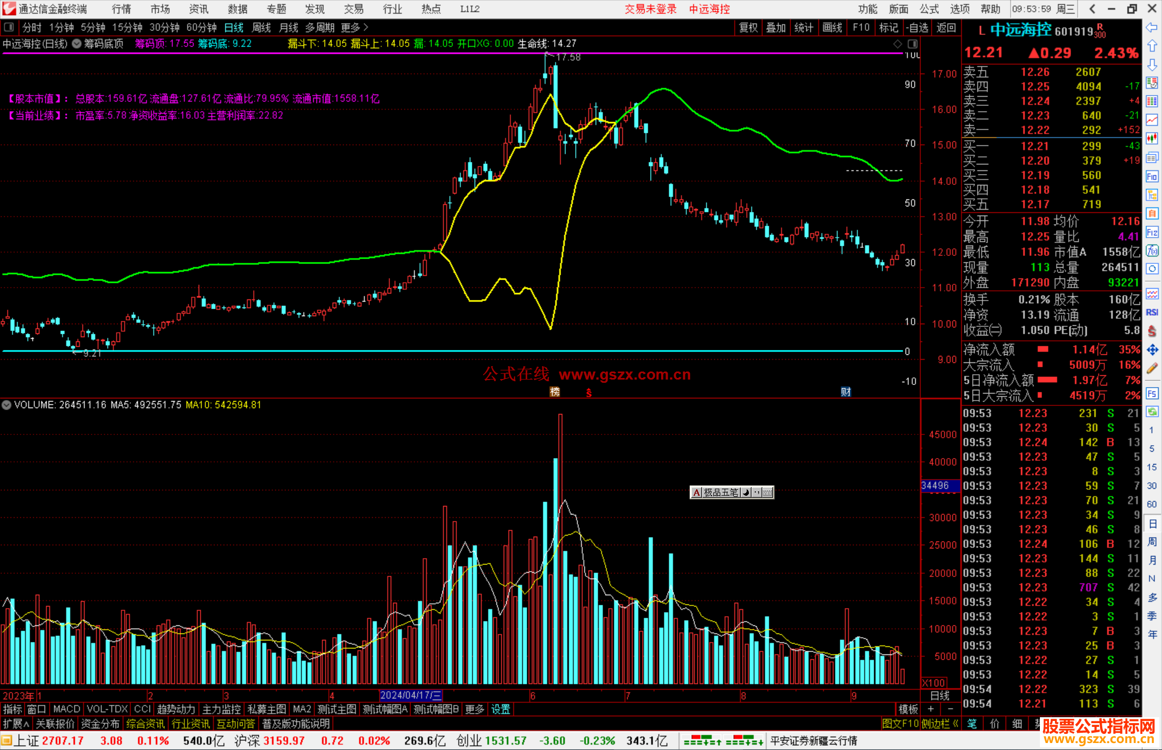The image size is (1162, 750).
Task: Open the 行情 menu
Action: click(x=122, y=9)
